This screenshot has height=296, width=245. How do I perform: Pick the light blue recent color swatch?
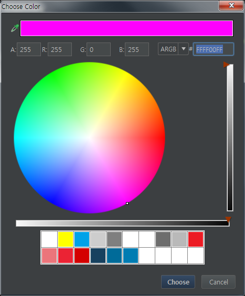point(82,239)
